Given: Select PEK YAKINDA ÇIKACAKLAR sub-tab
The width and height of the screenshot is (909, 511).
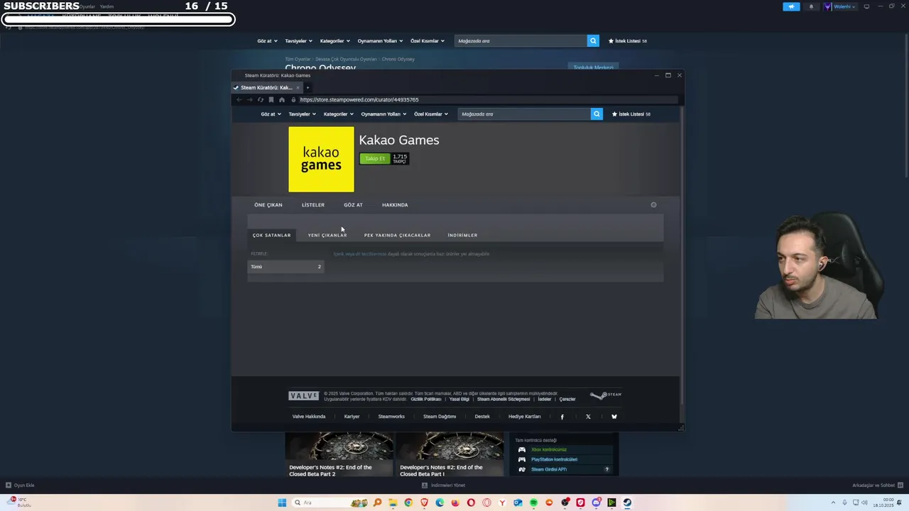Looking at the screenshot, I should tap(397, 235).
